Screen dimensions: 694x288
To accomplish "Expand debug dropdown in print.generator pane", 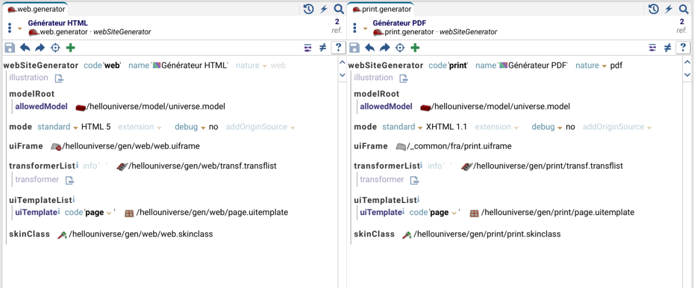I will point(559,127).
